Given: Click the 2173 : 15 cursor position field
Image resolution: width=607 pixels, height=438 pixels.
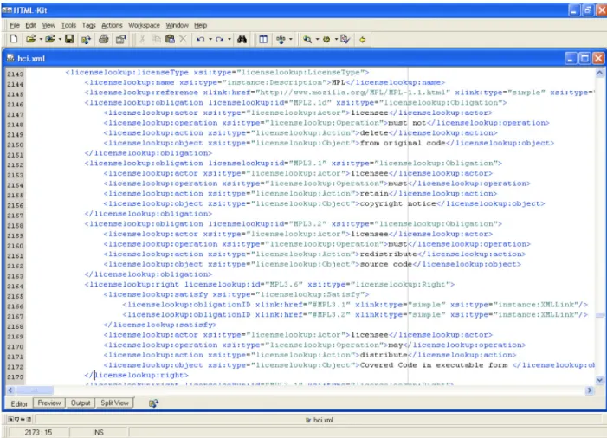Looking at the screenshot, I should coord(38,432).
